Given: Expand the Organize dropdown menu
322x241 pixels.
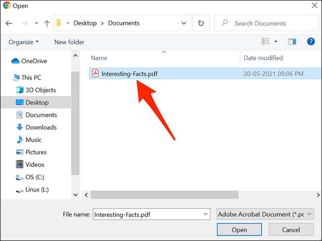Looking at the screenshot, I should click(x=23, y=42).
